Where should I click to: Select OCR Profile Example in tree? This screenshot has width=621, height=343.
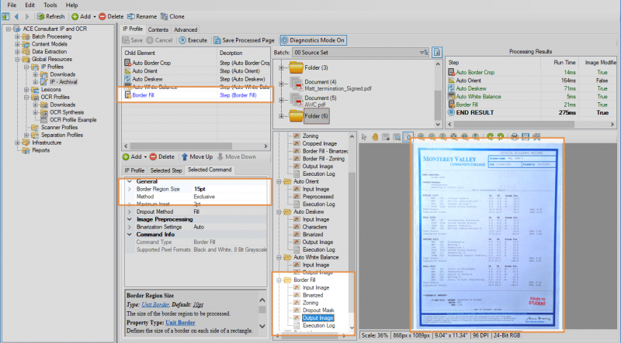[73, 120]
